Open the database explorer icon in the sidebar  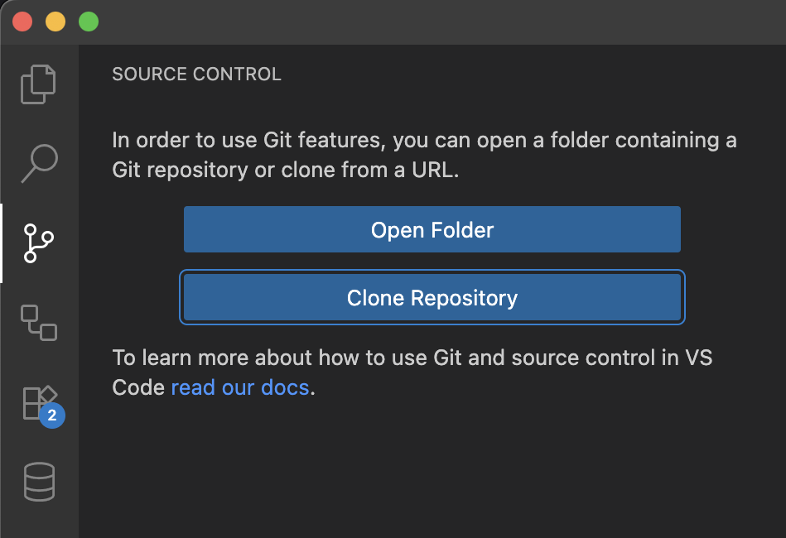(x=38, y=482)
